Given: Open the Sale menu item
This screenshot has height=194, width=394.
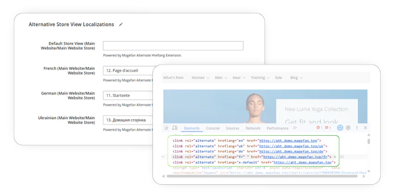Looking at the screenshot, I should click(279, 78).
